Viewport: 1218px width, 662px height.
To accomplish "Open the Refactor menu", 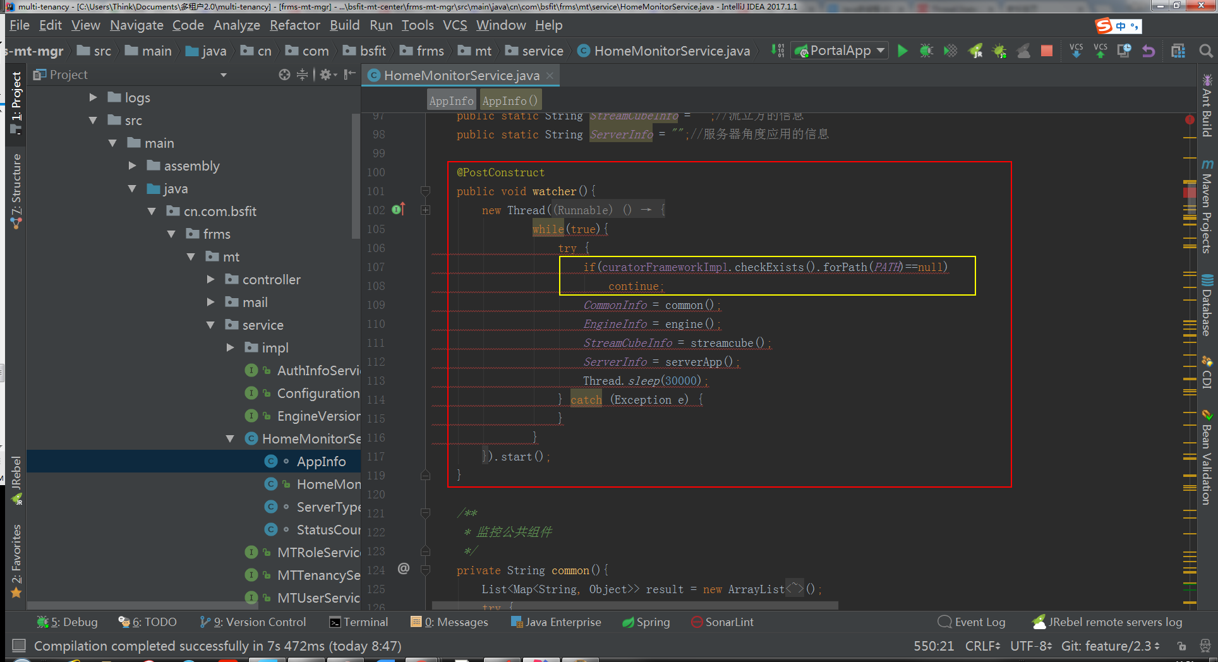I will [294, 25].
